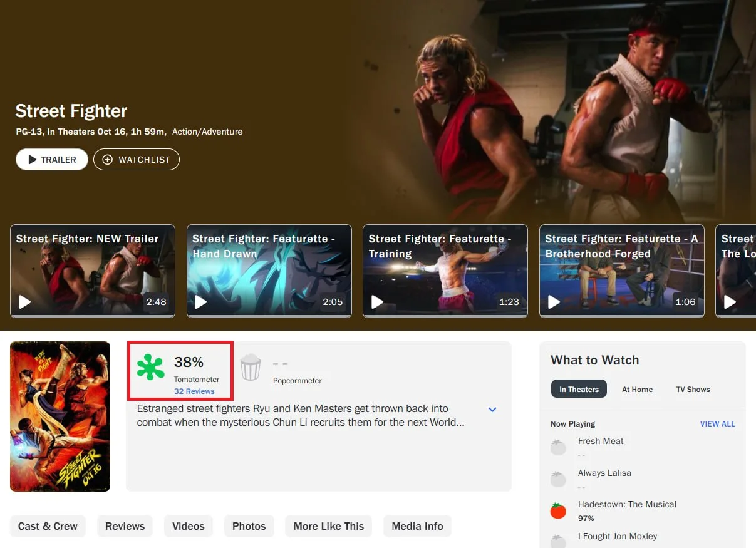Click the 97% score under Hadestown
This screenshot has height=548, width=756.
click(586, 519)
